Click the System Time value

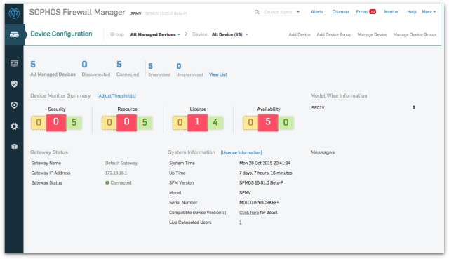tap(264, 163)
